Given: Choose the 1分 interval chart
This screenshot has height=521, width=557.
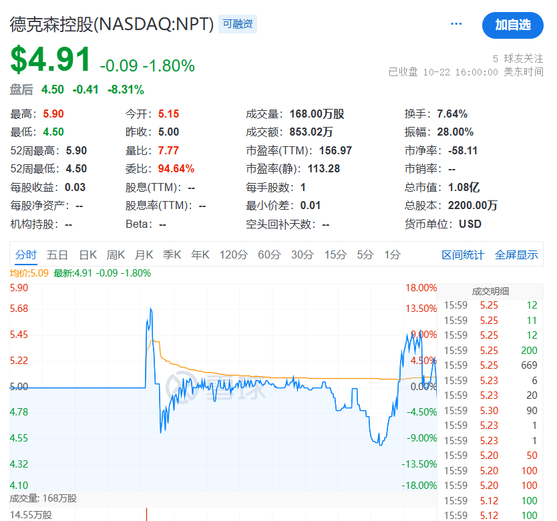Looking at the screenshot, I should (x=393, y=254).
